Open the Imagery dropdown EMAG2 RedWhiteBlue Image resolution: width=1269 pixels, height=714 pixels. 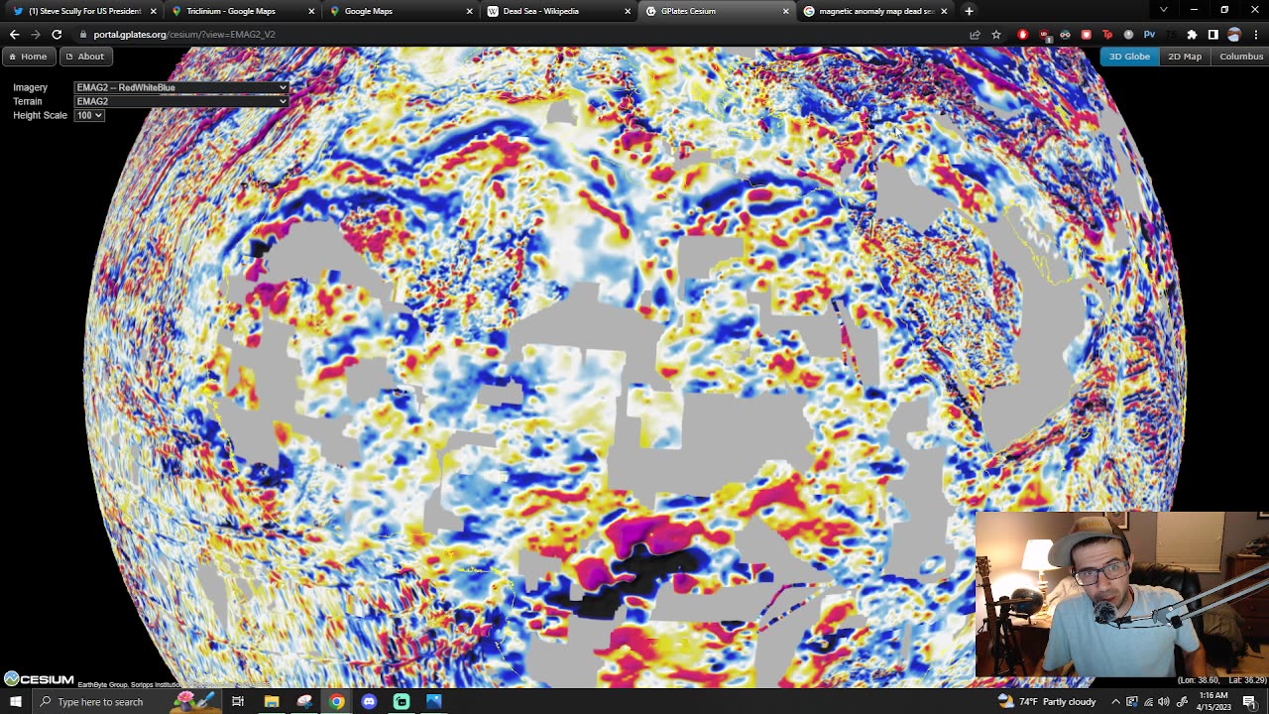181,87
